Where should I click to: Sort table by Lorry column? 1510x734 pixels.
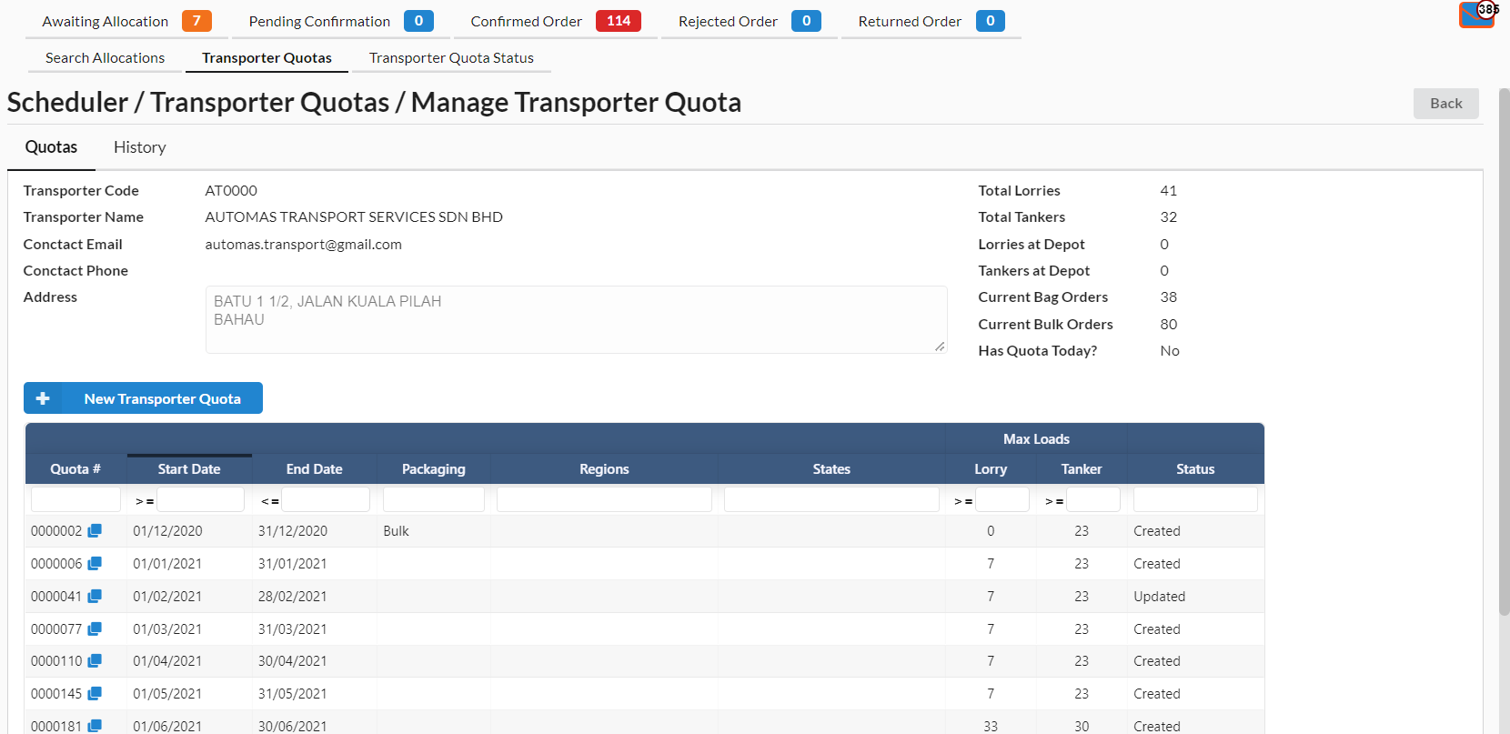[x=991, y=468]
